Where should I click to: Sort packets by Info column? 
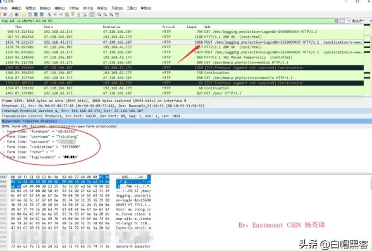click(208, 27)
